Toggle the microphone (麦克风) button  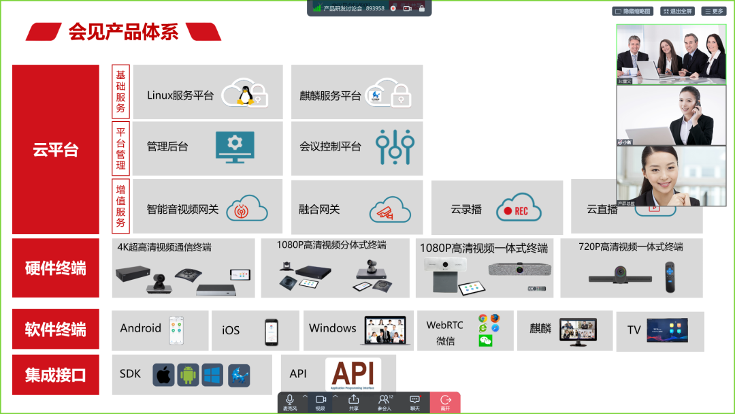[289, 402]
